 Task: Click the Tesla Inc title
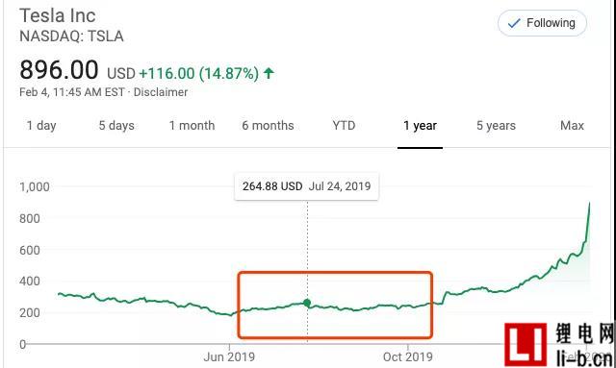(58, 15)
